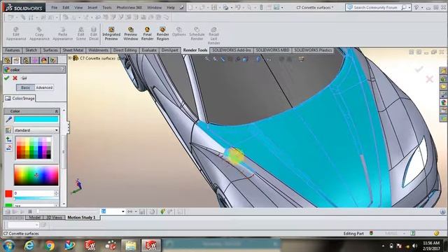Switch to Sheet Metal tab
This screenshot has height=252, width=448.
73,50
